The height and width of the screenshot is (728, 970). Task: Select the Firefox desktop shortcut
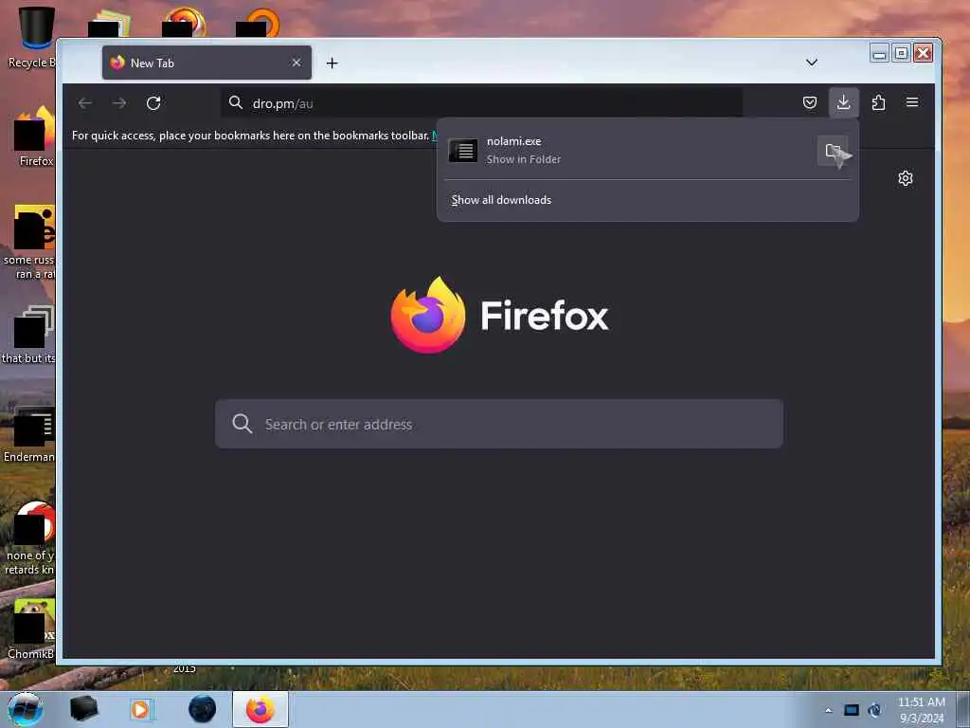click(35, 136)
